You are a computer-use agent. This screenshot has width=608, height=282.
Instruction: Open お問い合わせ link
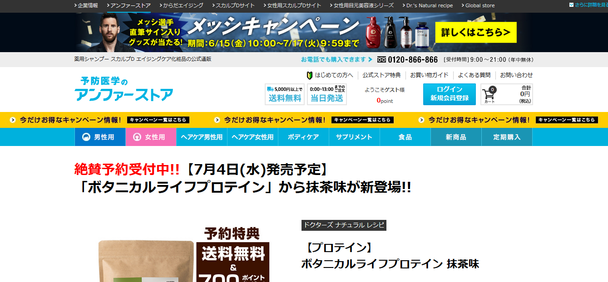coord(516,75)
